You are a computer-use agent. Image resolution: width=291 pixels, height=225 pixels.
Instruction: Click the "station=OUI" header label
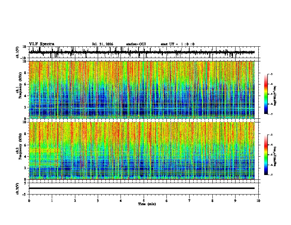pos(136,44)
